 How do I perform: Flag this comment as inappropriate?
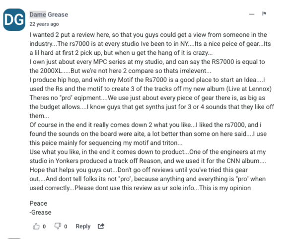pos(264,14)
